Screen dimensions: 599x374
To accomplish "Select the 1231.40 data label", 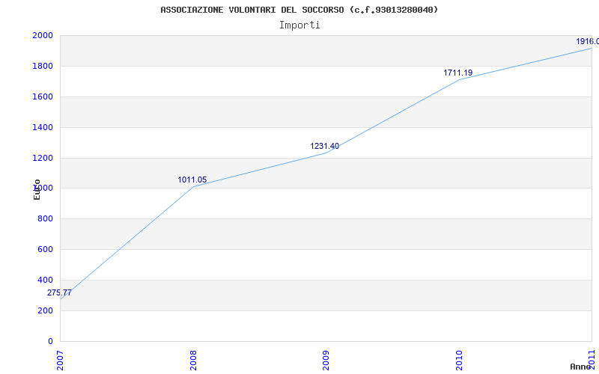I will pos(325,146).
